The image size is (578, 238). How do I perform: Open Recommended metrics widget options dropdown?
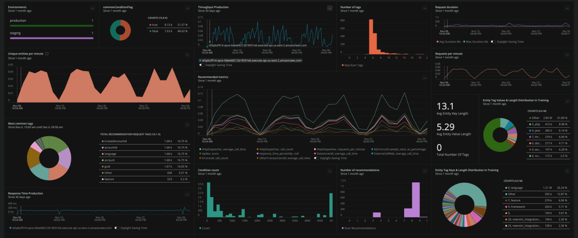[424, 78]
